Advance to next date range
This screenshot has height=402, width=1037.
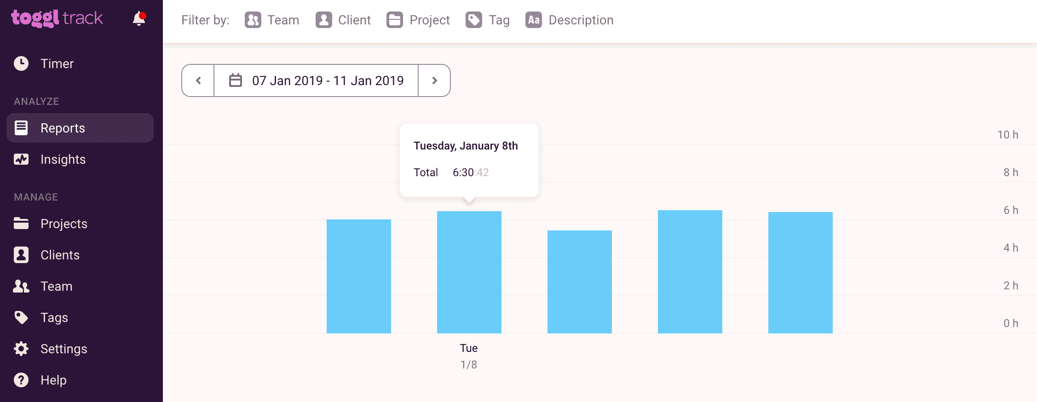434,80
